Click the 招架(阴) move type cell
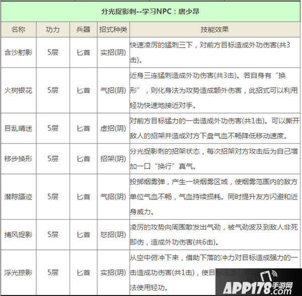This screenshot has height=296, width=302. (x=112, y=158)
